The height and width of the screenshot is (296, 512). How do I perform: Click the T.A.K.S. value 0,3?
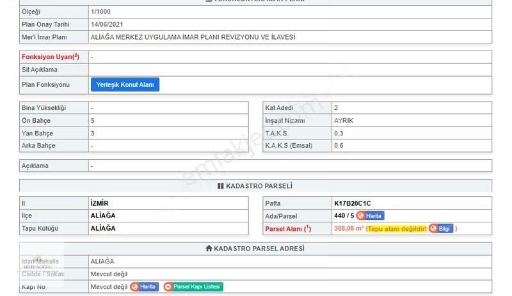pyautogui.click(x=339, y=133)
